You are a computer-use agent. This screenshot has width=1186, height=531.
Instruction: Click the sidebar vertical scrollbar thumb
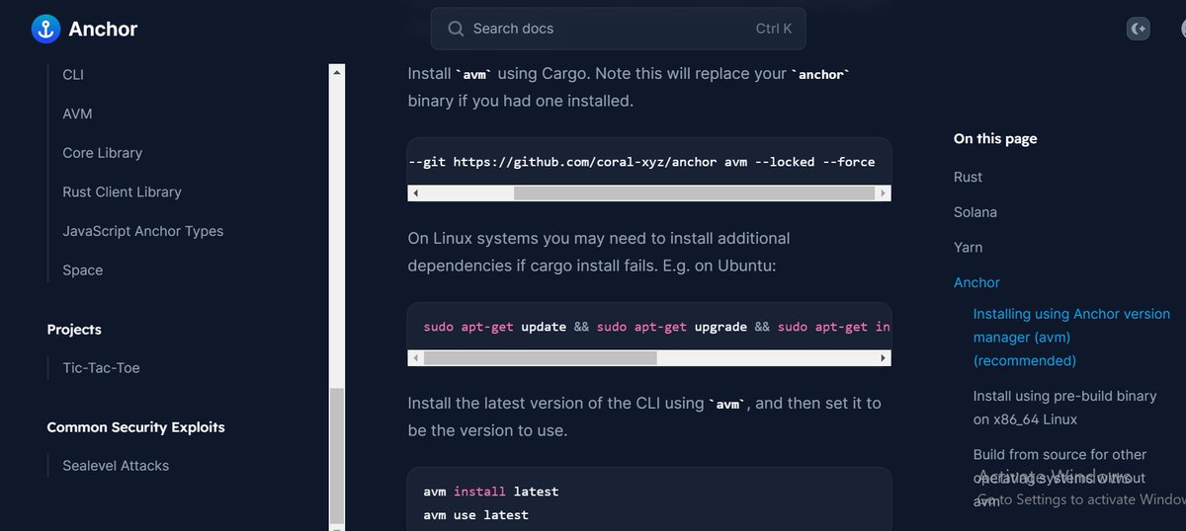(337, 454)
